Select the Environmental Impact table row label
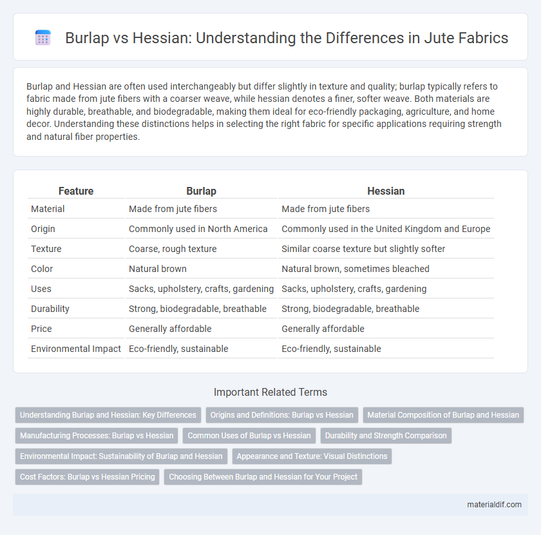Image resolution: width=541 pixels, height=535 pixels. pyautogui.click(x=76, y=349)
